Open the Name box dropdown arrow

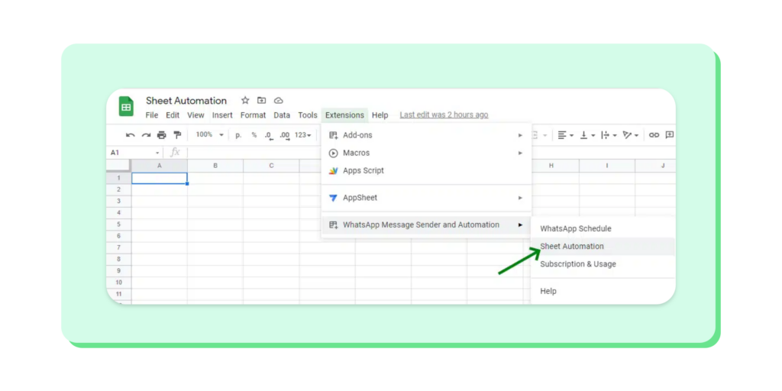pyautogui.click(x=157, y=153)
